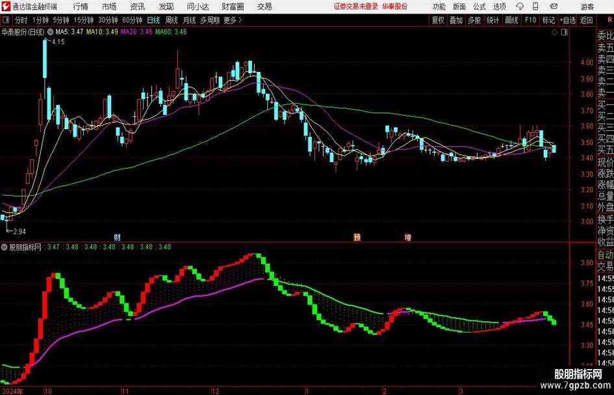Image resolution: width=614 pixels, height=395 pixels.
Task: Click the mobile phone icon in title bar
Action: coord(535,6)
